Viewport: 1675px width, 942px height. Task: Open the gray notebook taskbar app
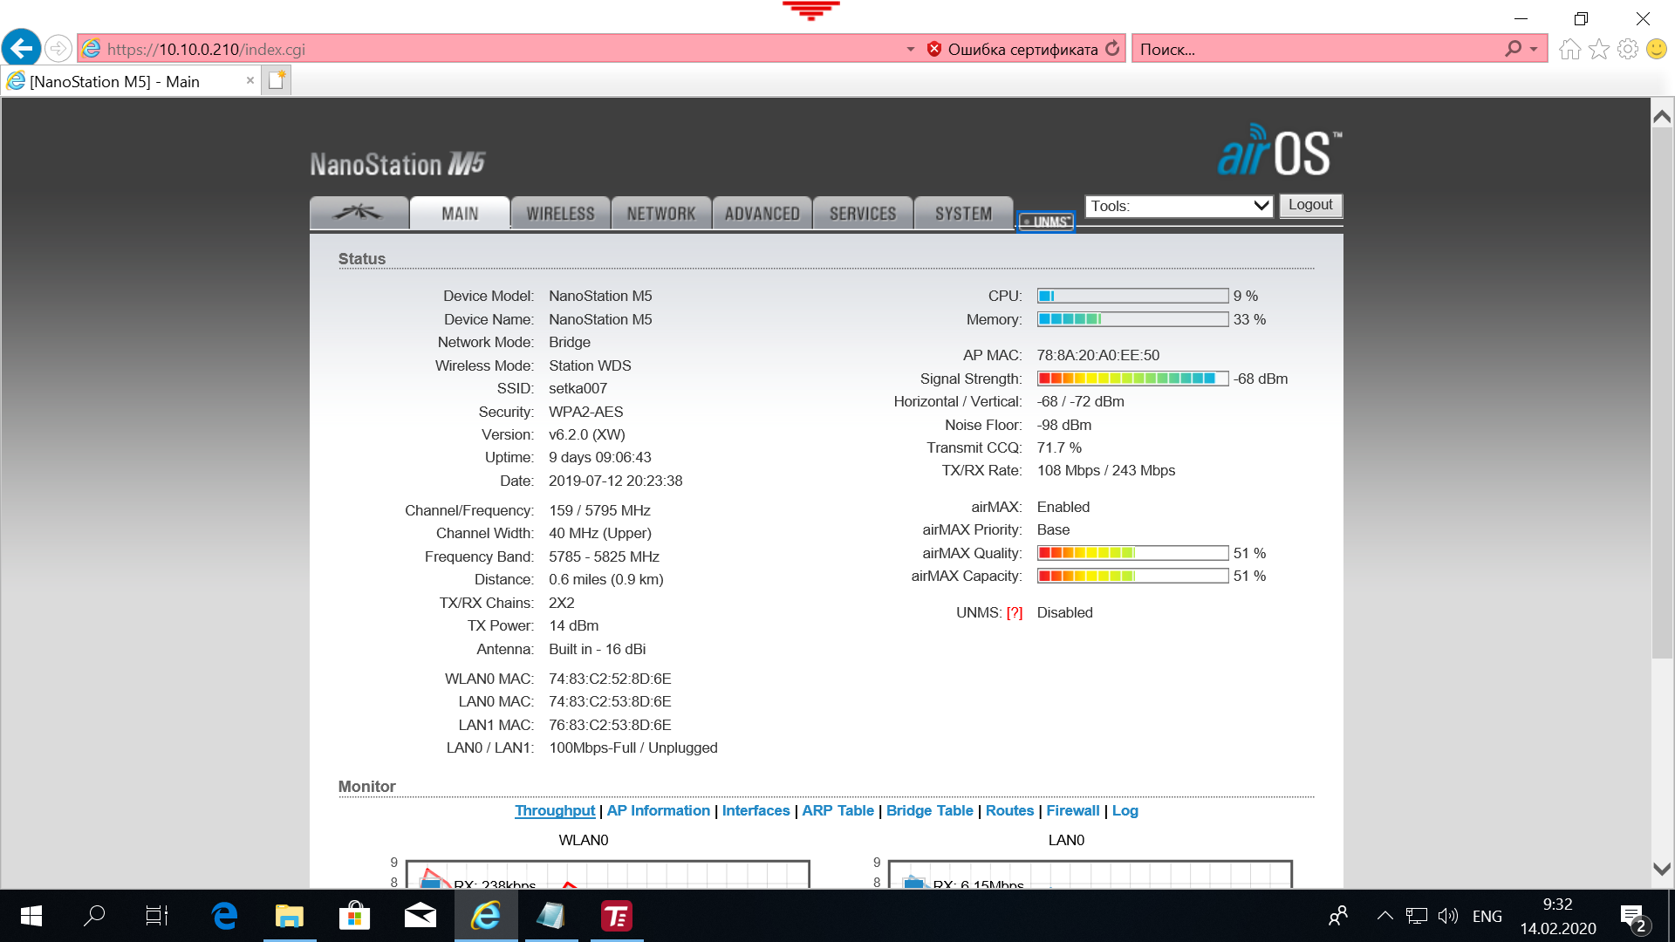point(551,916)
